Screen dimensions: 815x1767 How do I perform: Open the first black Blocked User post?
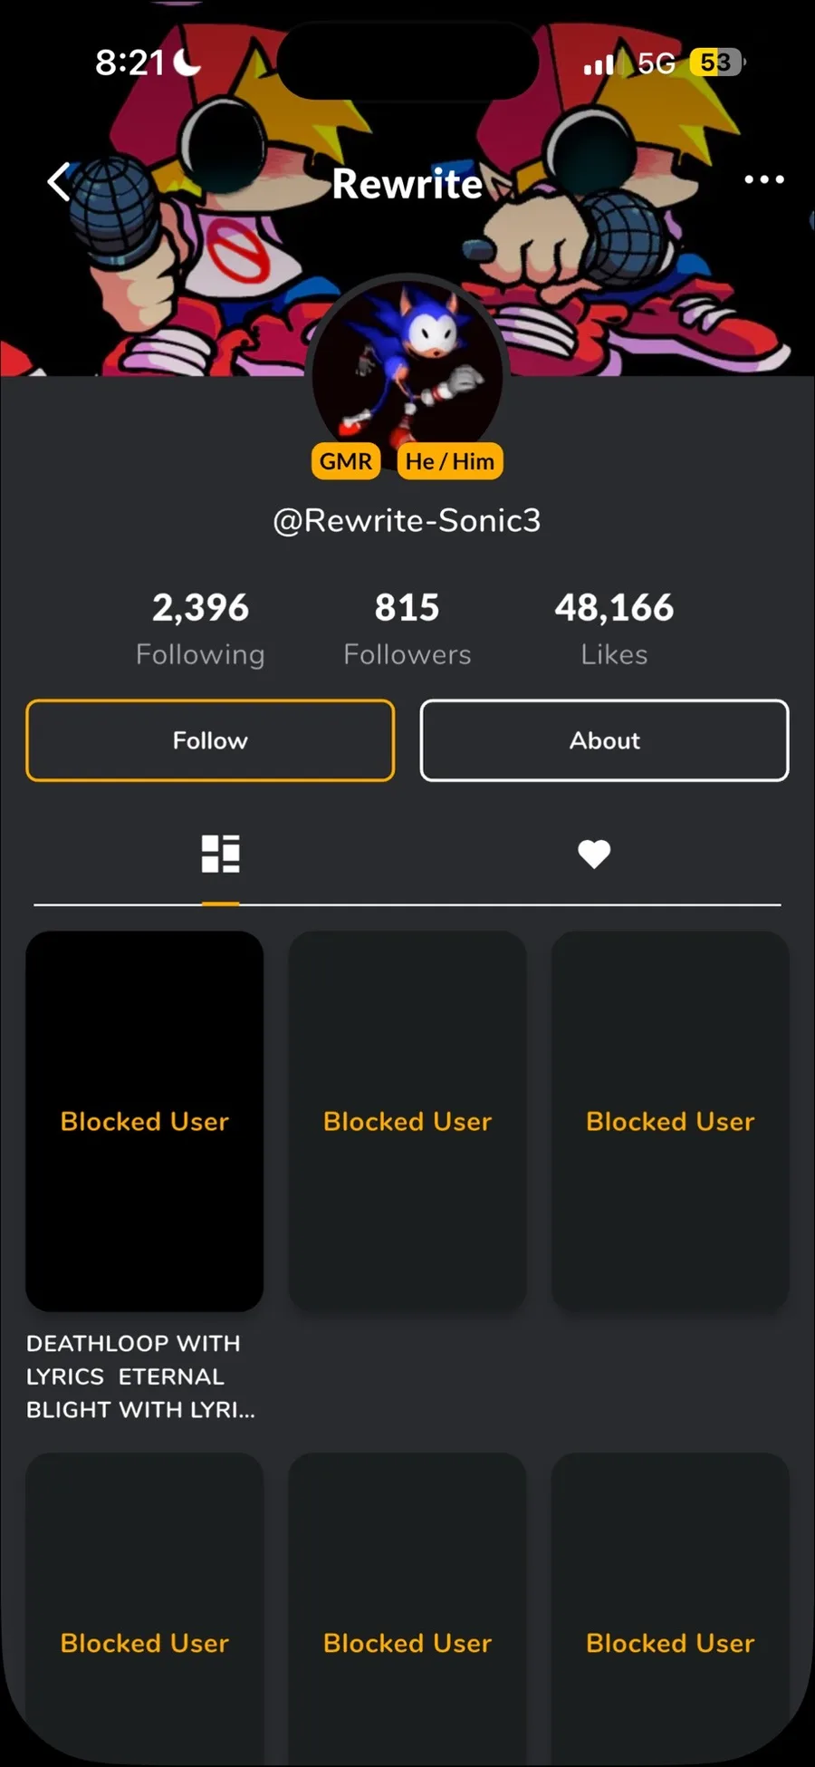145,1121
